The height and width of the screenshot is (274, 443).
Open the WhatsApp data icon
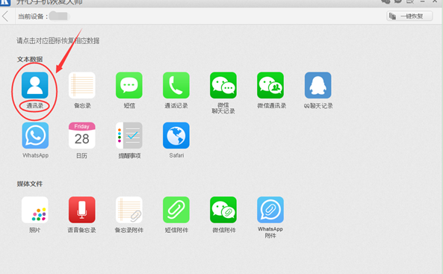tap(35, 135)
